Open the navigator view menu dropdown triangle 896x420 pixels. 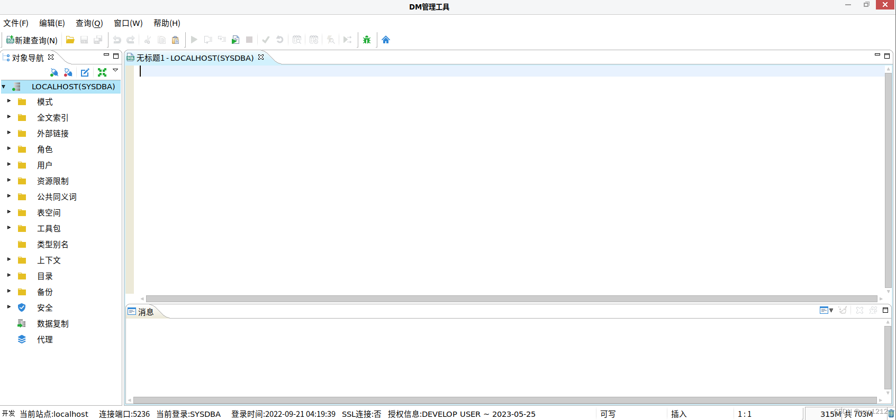coord(115,70)
